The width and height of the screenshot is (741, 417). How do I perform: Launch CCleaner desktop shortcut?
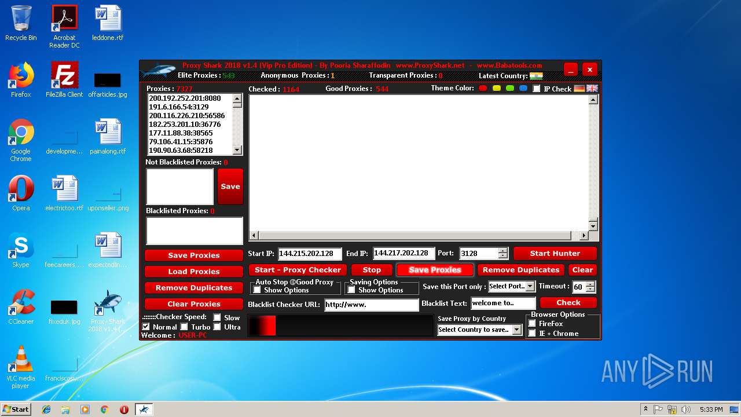21,307
